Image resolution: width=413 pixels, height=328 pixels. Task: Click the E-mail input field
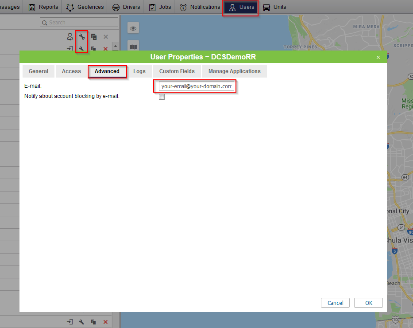pos(196,86)
